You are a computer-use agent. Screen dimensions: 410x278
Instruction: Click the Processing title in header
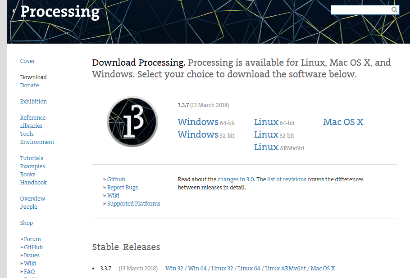[x=60, y=12]
